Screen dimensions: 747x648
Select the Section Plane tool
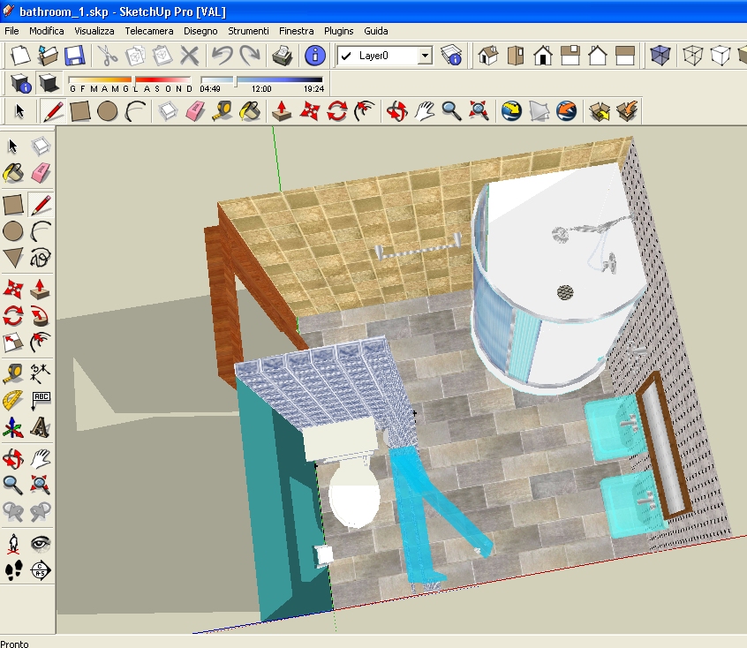pyautogui.click(x=41, y=569)
